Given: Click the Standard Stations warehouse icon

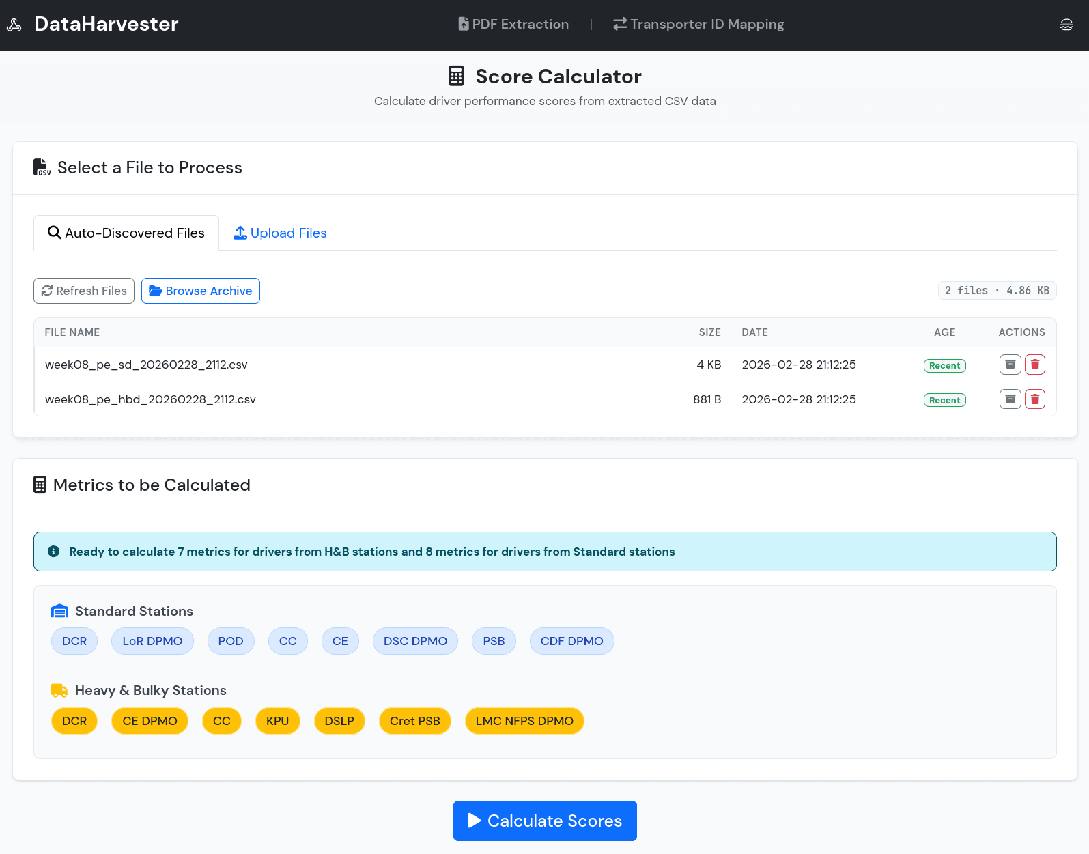Looking at the screenshot, I should pyautogui.click(x=60, y=611).
